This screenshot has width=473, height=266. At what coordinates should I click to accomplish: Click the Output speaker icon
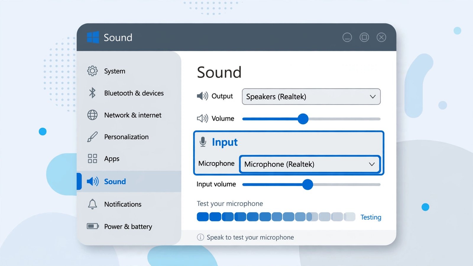[x=203, y=96]
